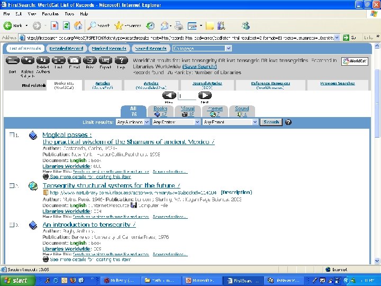Click the Previous Searches link

coord(338,84)
